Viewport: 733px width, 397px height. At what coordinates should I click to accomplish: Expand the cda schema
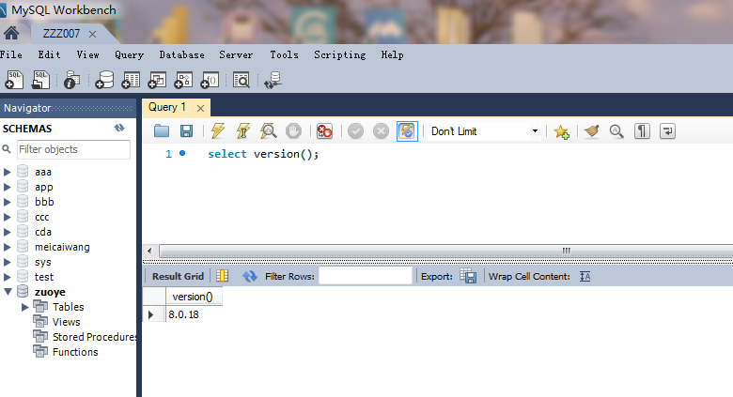[7, 232]
